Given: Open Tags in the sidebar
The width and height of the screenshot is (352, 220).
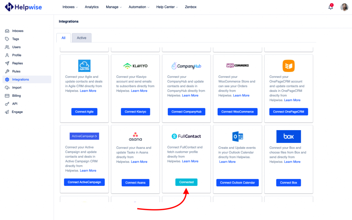Looking at the screenshot, I should click(15, 39).
